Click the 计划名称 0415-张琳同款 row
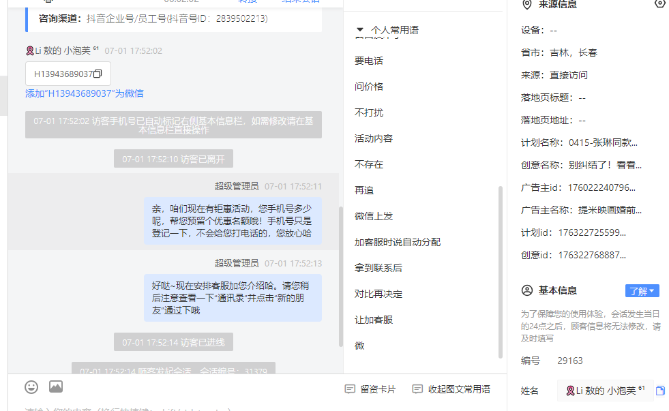 point(579,143)
